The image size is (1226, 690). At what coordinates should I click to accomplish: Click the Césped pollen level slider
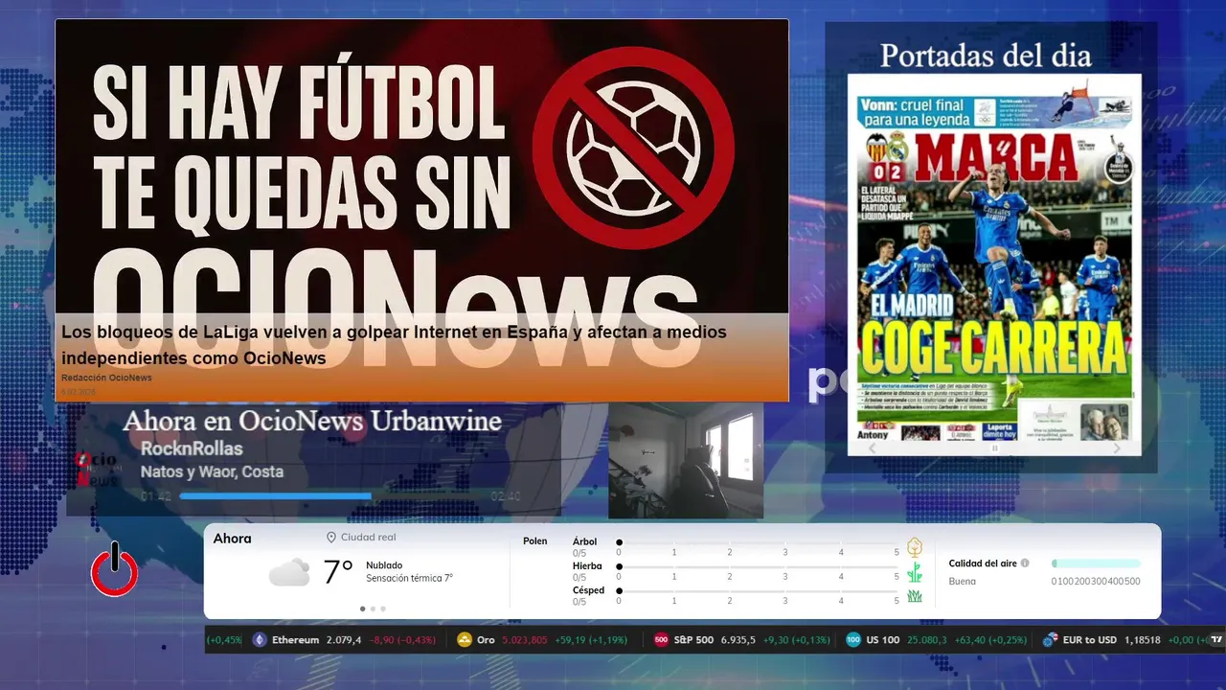tap(758, 591)
